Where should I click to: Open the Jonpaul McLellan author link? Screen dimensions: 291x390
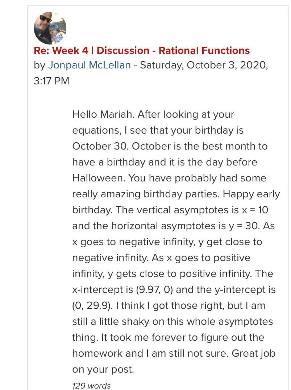[90, 65]
